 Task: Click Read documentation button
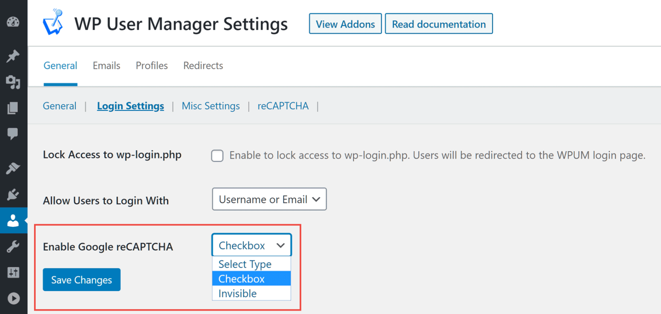[439, 24]
